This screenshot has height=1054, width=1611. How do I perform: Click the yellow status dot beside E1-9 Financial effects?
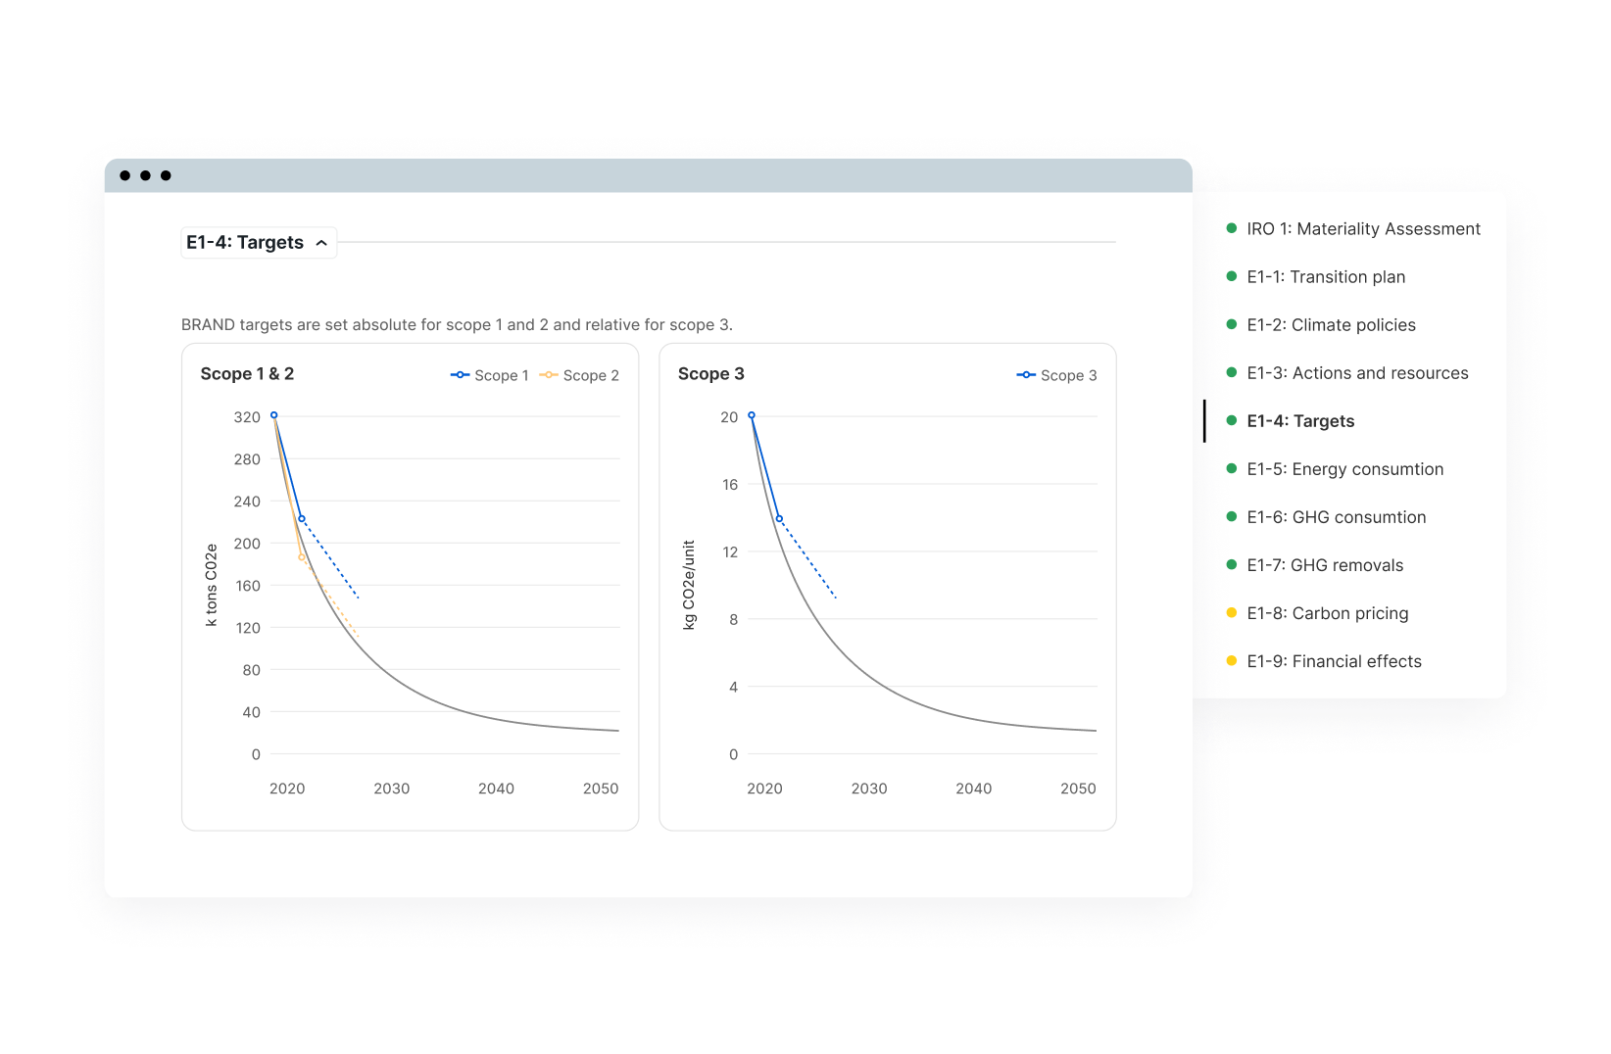coord(1231,660)
